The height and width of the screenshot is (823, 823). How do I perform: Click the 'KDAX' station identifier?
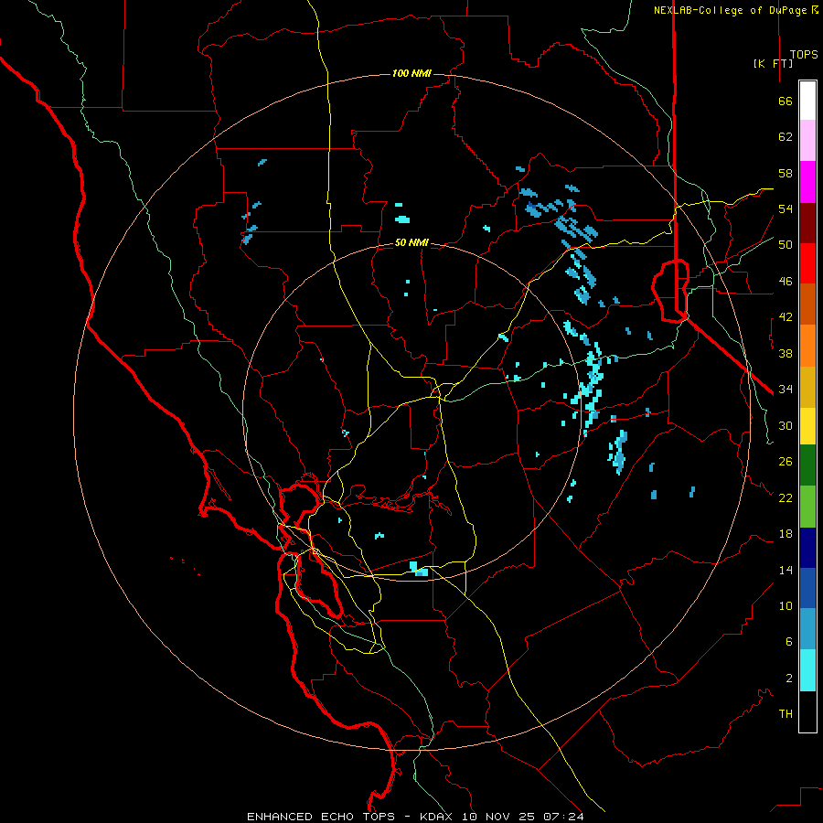(438, 817)
